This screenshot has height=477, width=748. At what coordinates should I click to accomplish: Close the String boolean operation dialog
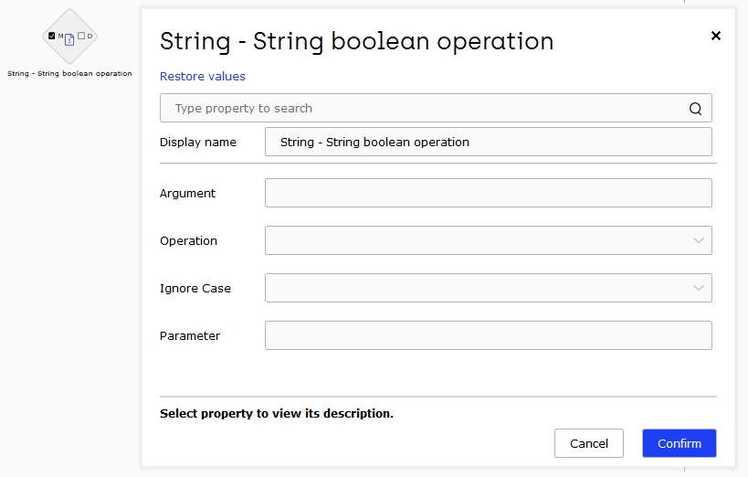pos(715,36)
